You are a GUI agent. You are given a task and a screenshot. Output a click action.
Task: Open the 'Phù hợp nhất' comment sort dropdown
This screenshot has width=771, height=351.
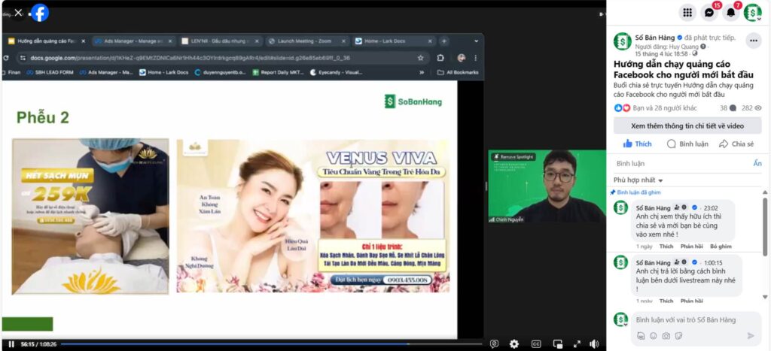[638, 180]
